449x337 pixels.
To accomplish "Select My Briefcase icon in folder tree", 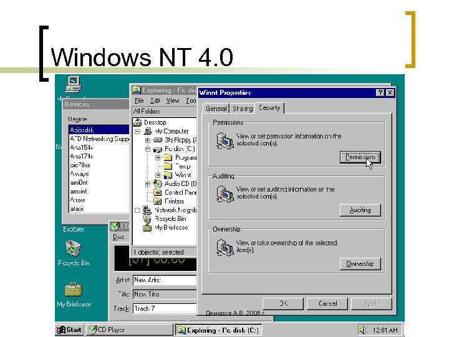I will (x=147, y=228).
